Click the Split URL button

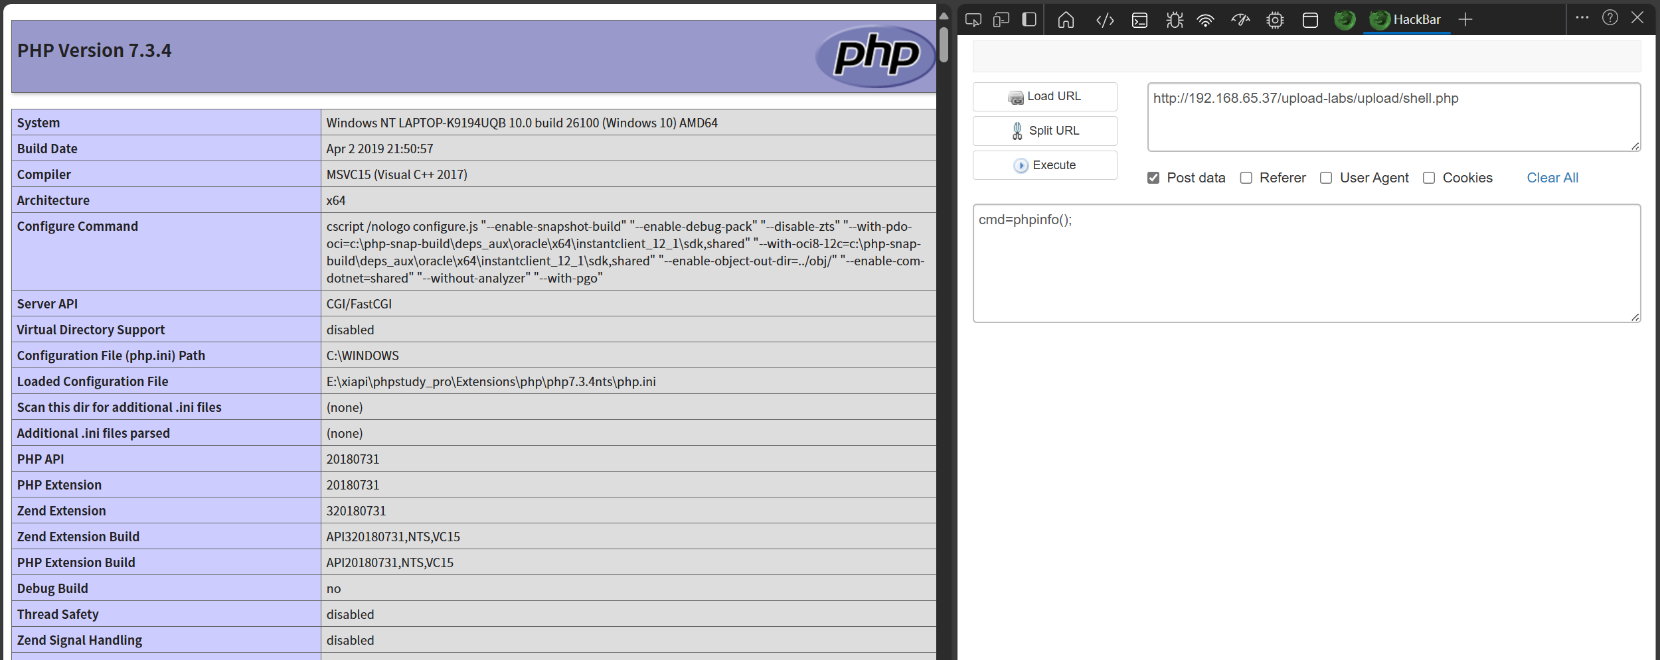(1045, 131)
